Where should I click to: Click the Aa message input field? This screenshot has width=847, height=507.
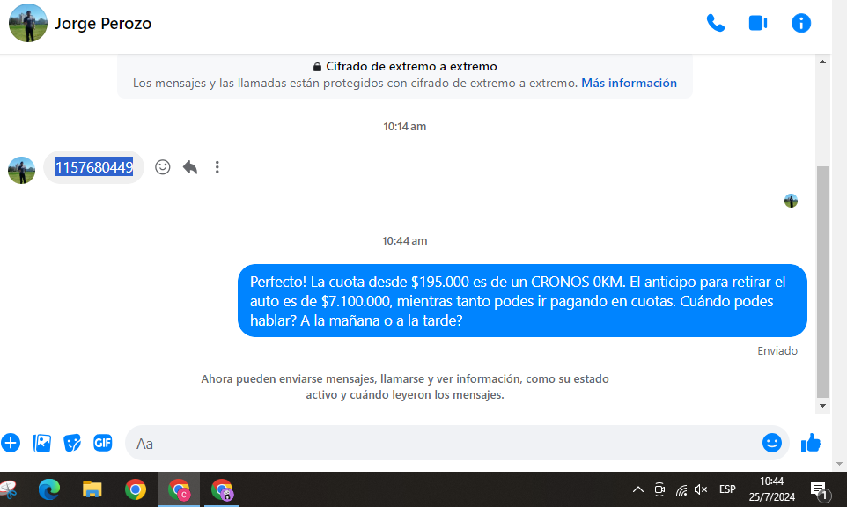click(440, 444)
